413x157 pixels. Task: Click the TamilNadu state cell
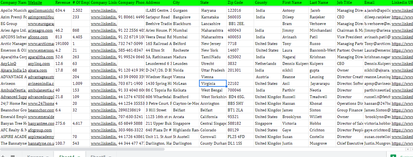[213, 57]
